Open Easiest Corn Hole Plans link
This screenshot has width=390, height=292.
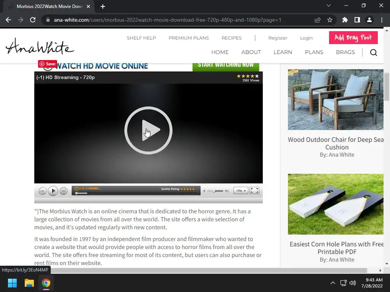(x=336, y=248)
